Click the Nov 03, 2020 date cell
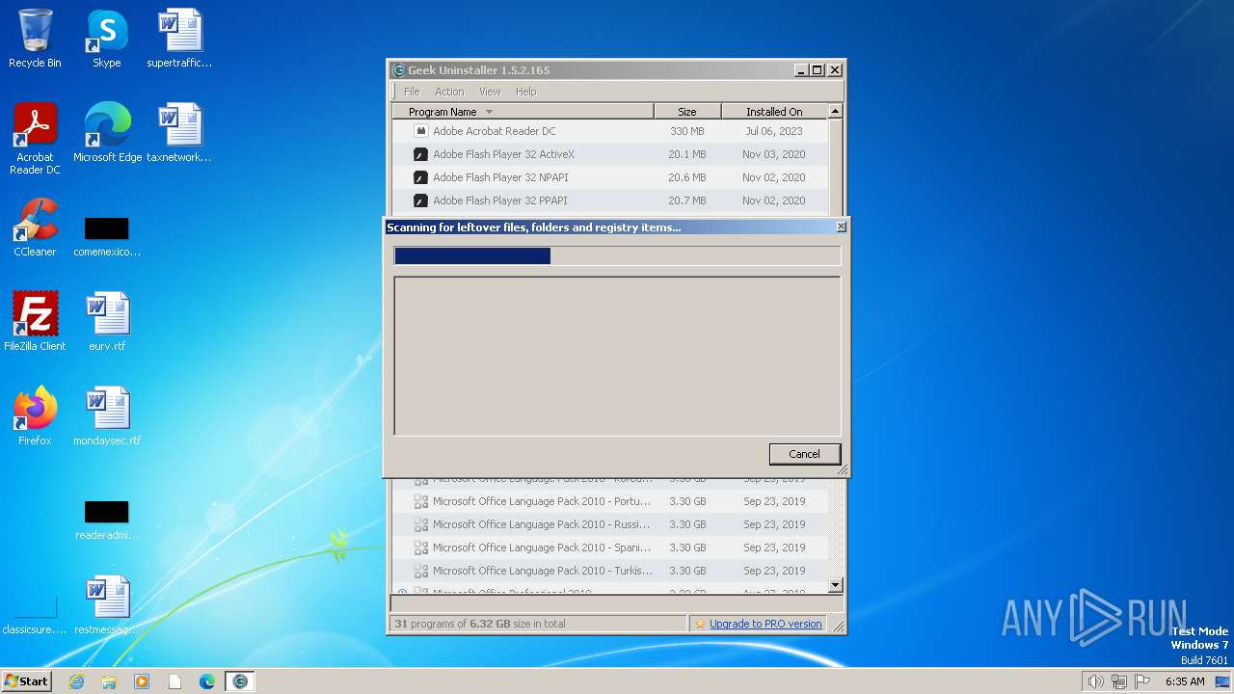 pyautogui.click(x=774, y=154)
